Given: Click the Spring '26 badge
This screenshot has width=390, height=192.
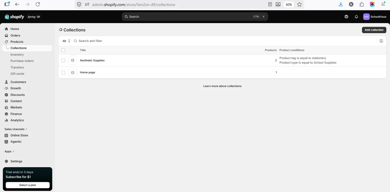Looking at the screenshot, I should (x=34, y=17).
